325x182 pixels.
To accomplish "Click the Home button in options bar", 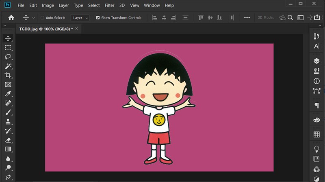I will pos(11,18).
